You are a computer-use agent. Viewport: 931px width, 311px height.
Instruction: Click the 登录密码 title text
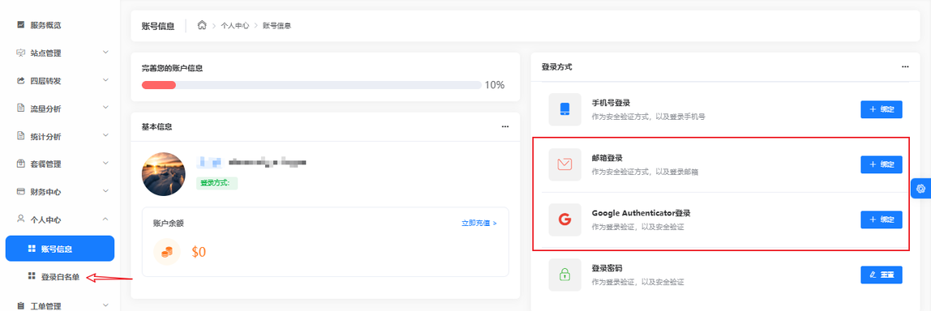[607, 268]
